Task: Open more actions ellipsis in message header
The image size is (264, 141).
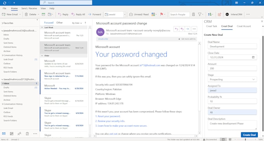Action: [194, 29]
